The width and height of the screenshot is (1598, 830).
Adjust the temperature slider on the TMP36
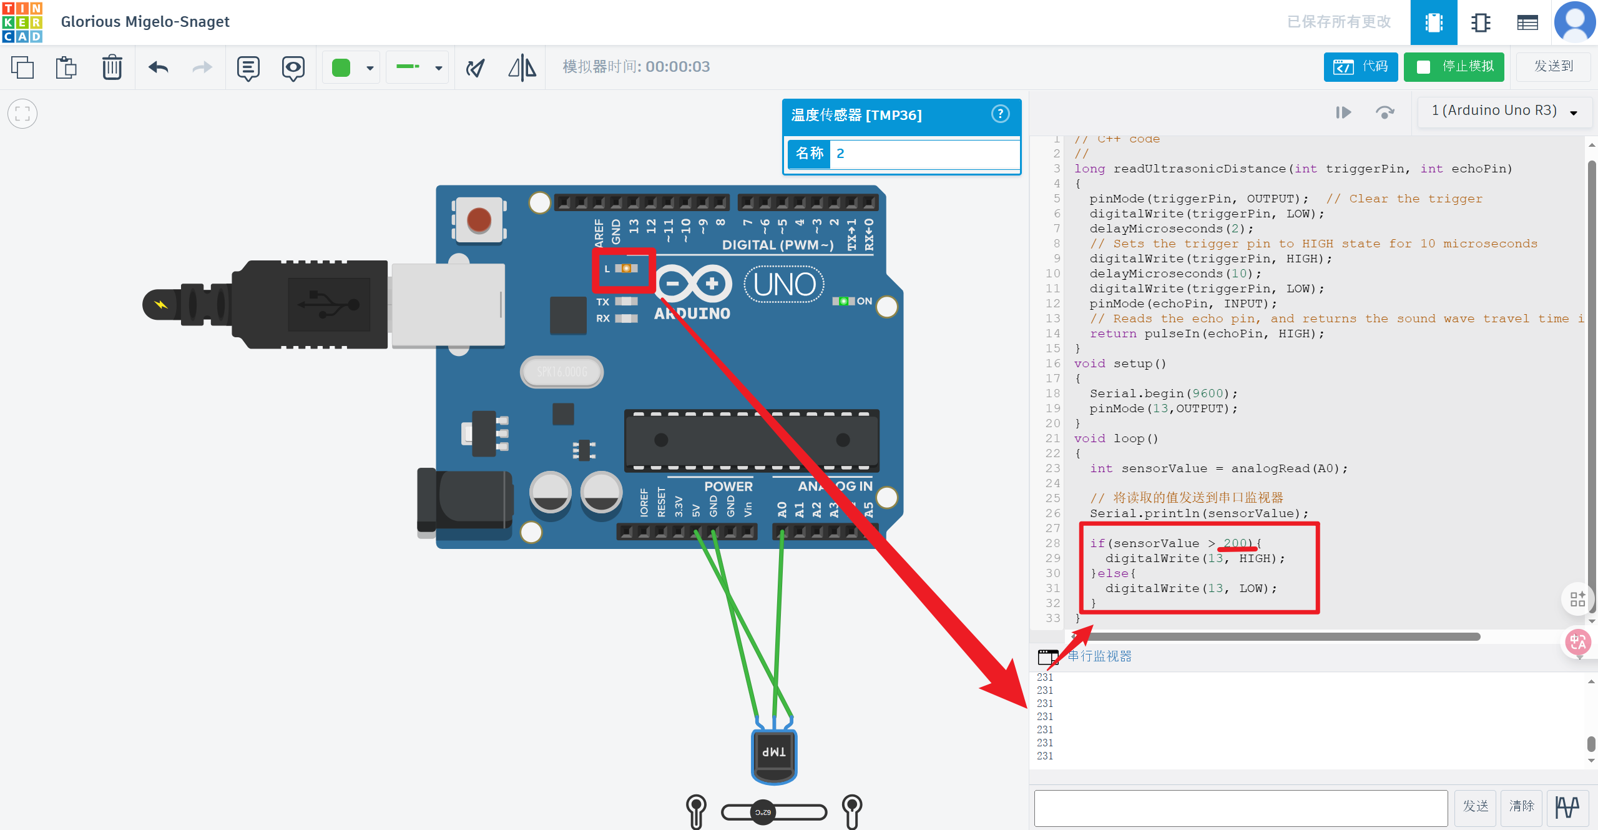pos(763,812)
